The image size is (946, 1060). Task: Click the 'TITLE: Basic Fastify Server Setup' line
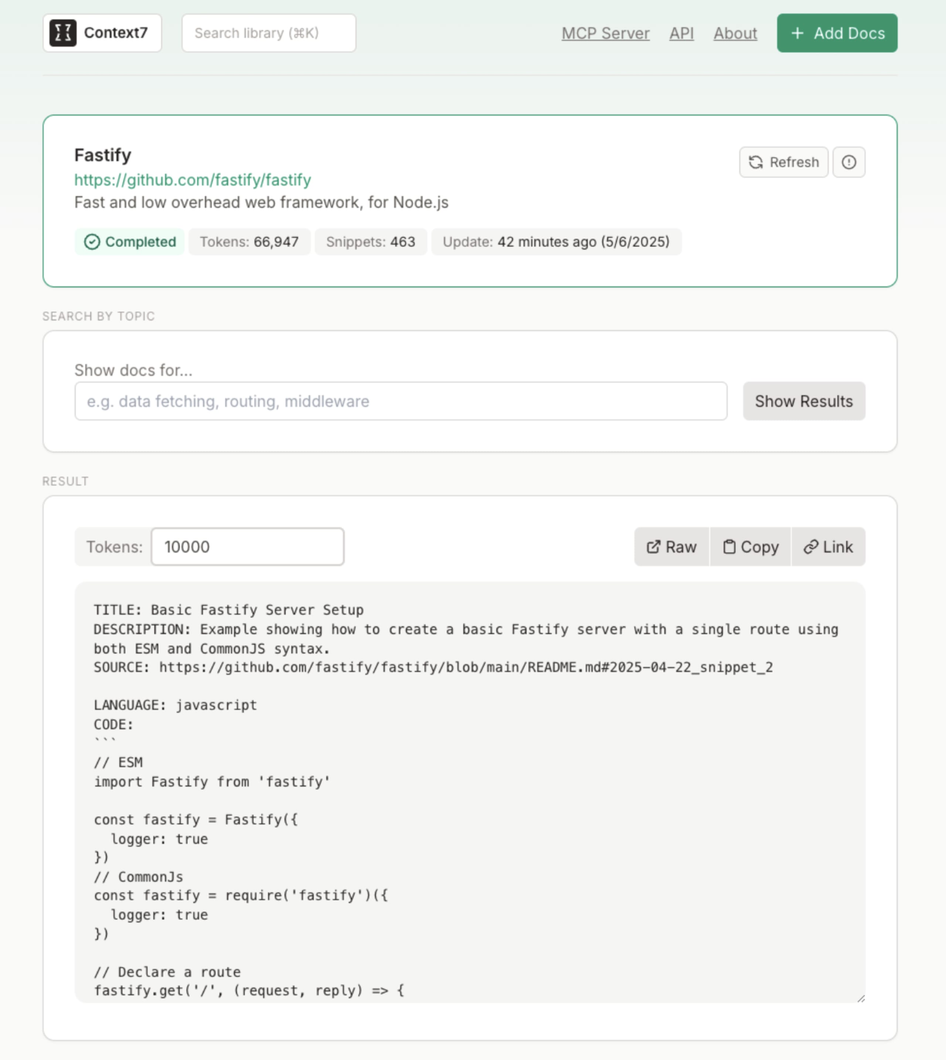(229, 609)
